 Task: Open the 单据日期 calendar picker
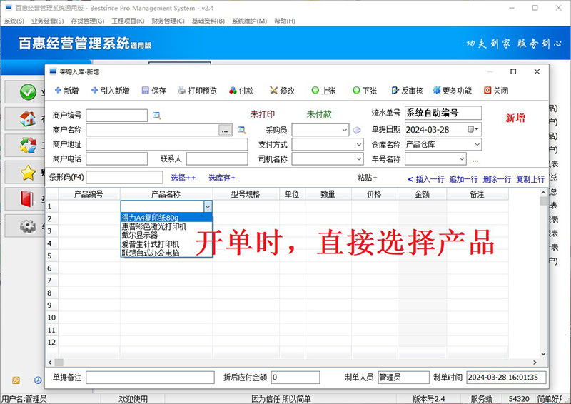pyautogui.click(x=473, y=130)
